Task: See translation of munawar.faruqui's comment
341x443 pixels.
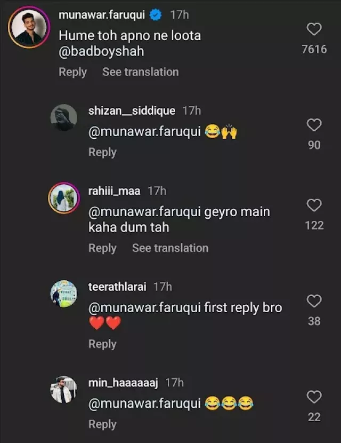Action: tap(141, 72)
